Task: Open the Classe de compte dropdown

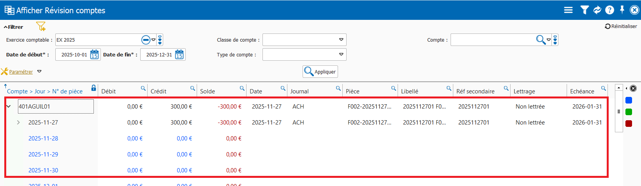Action: 341,40
